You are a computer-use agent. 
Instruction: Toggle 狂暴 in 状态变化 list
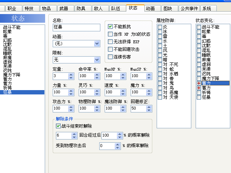199,97
